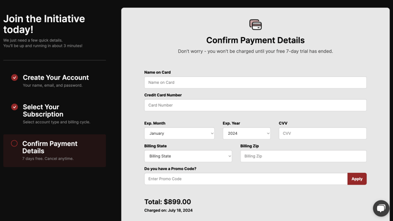The image size is (393, 221).
Task: Click the credit card icon above heading
Action: pos(255,25)
